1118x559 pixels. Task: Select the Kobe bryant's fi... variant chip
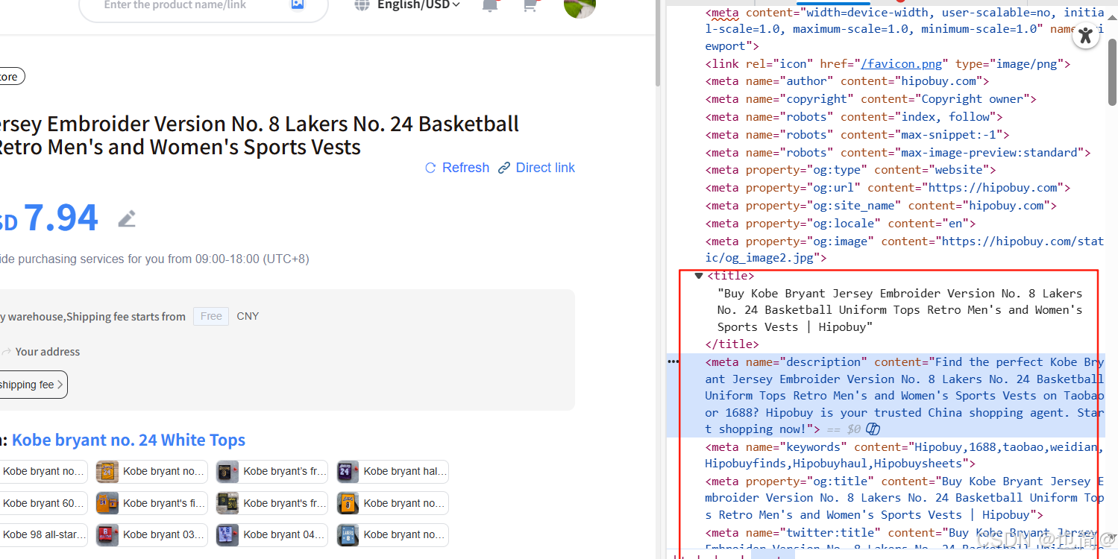tap(152, 503)
